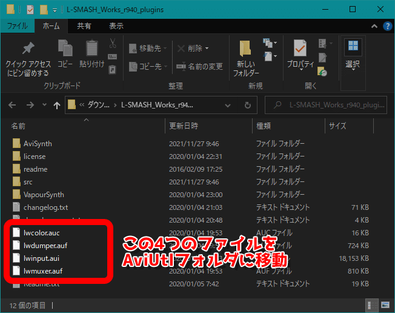Switch to Large icons view
Viewport: 395px width, 313px height.
(385, 306)
